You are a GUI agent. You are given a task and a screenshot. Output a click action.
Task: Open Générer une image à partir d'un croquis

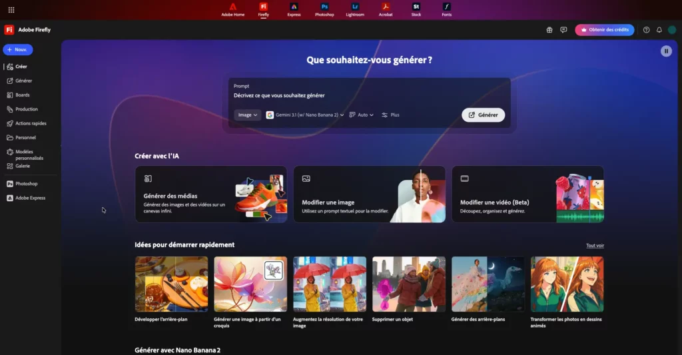250,284
